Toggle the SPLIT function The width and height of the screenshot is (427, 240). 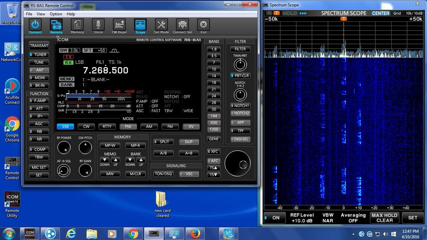[x=163, y=142]
